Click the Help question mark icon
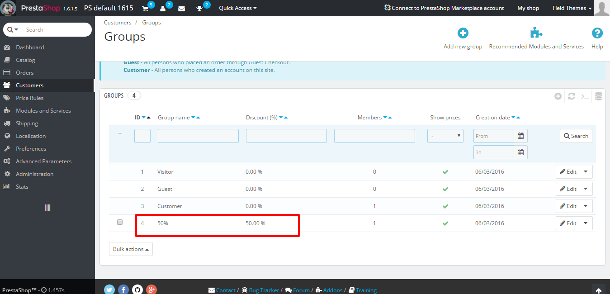The image size is (610, 294). coord(597,33)
